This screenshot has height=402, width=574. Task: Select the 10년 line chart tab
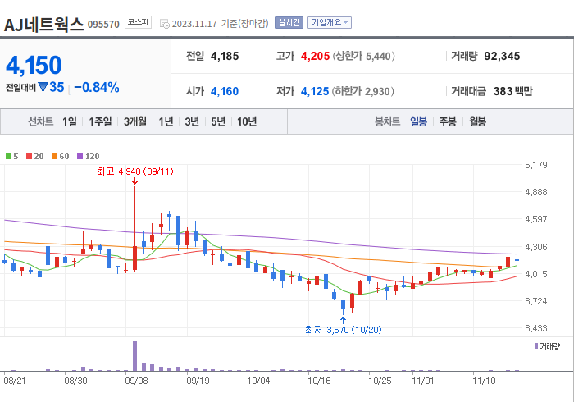(247, 121)
